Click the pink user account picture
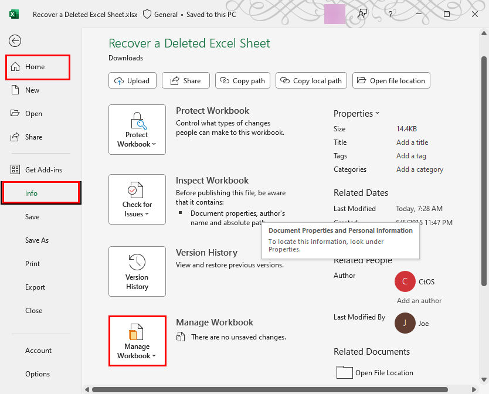 coord(335,14)
